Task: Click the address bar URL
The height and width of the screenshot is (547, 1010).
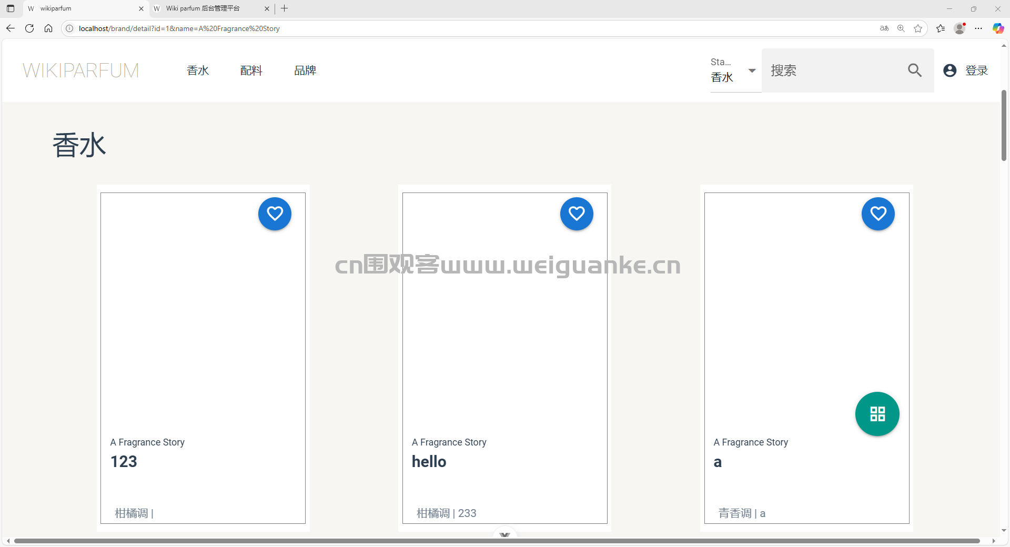Action: tap(179, 28)
